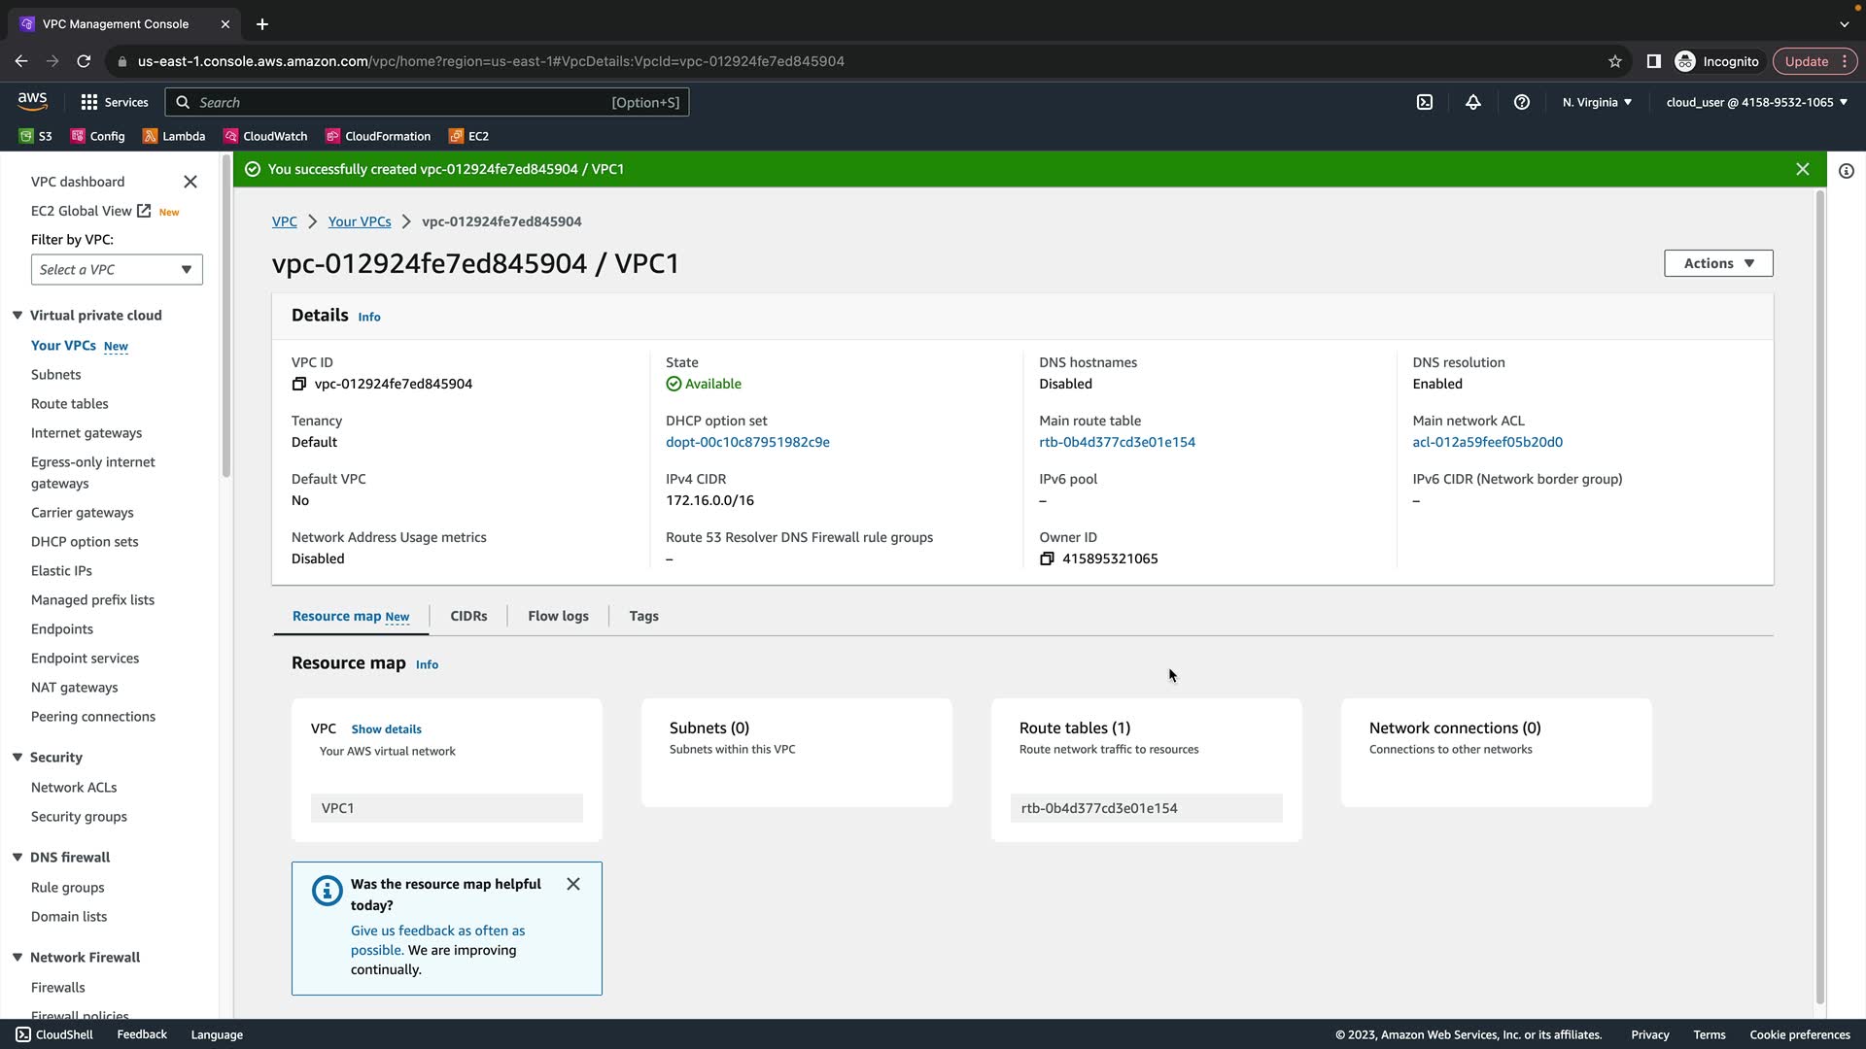The height and width of the screenshot is (1049, 1866).
Task: Switch to the Flow logs tab
Action: (558, 616)
